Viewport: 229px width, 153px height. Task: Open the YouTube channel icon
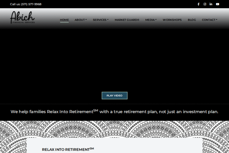pyautogui.click(x=217, y=4)
